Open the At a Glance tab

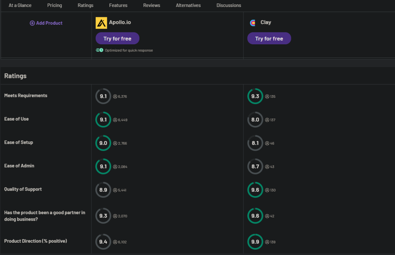(20, 5)
